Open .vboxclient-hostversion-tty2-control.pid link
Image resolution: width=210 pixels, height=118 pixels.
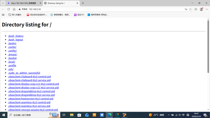coord(30,99)
